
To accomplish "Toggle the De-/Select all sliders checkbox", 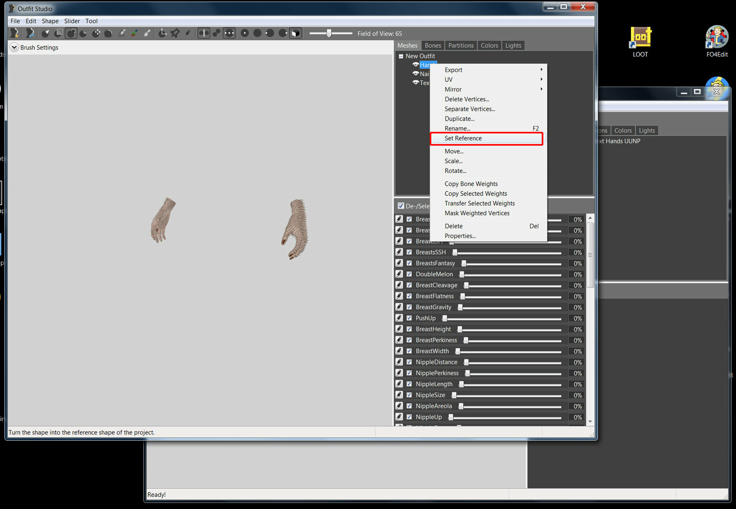I will tap(401, 205).
